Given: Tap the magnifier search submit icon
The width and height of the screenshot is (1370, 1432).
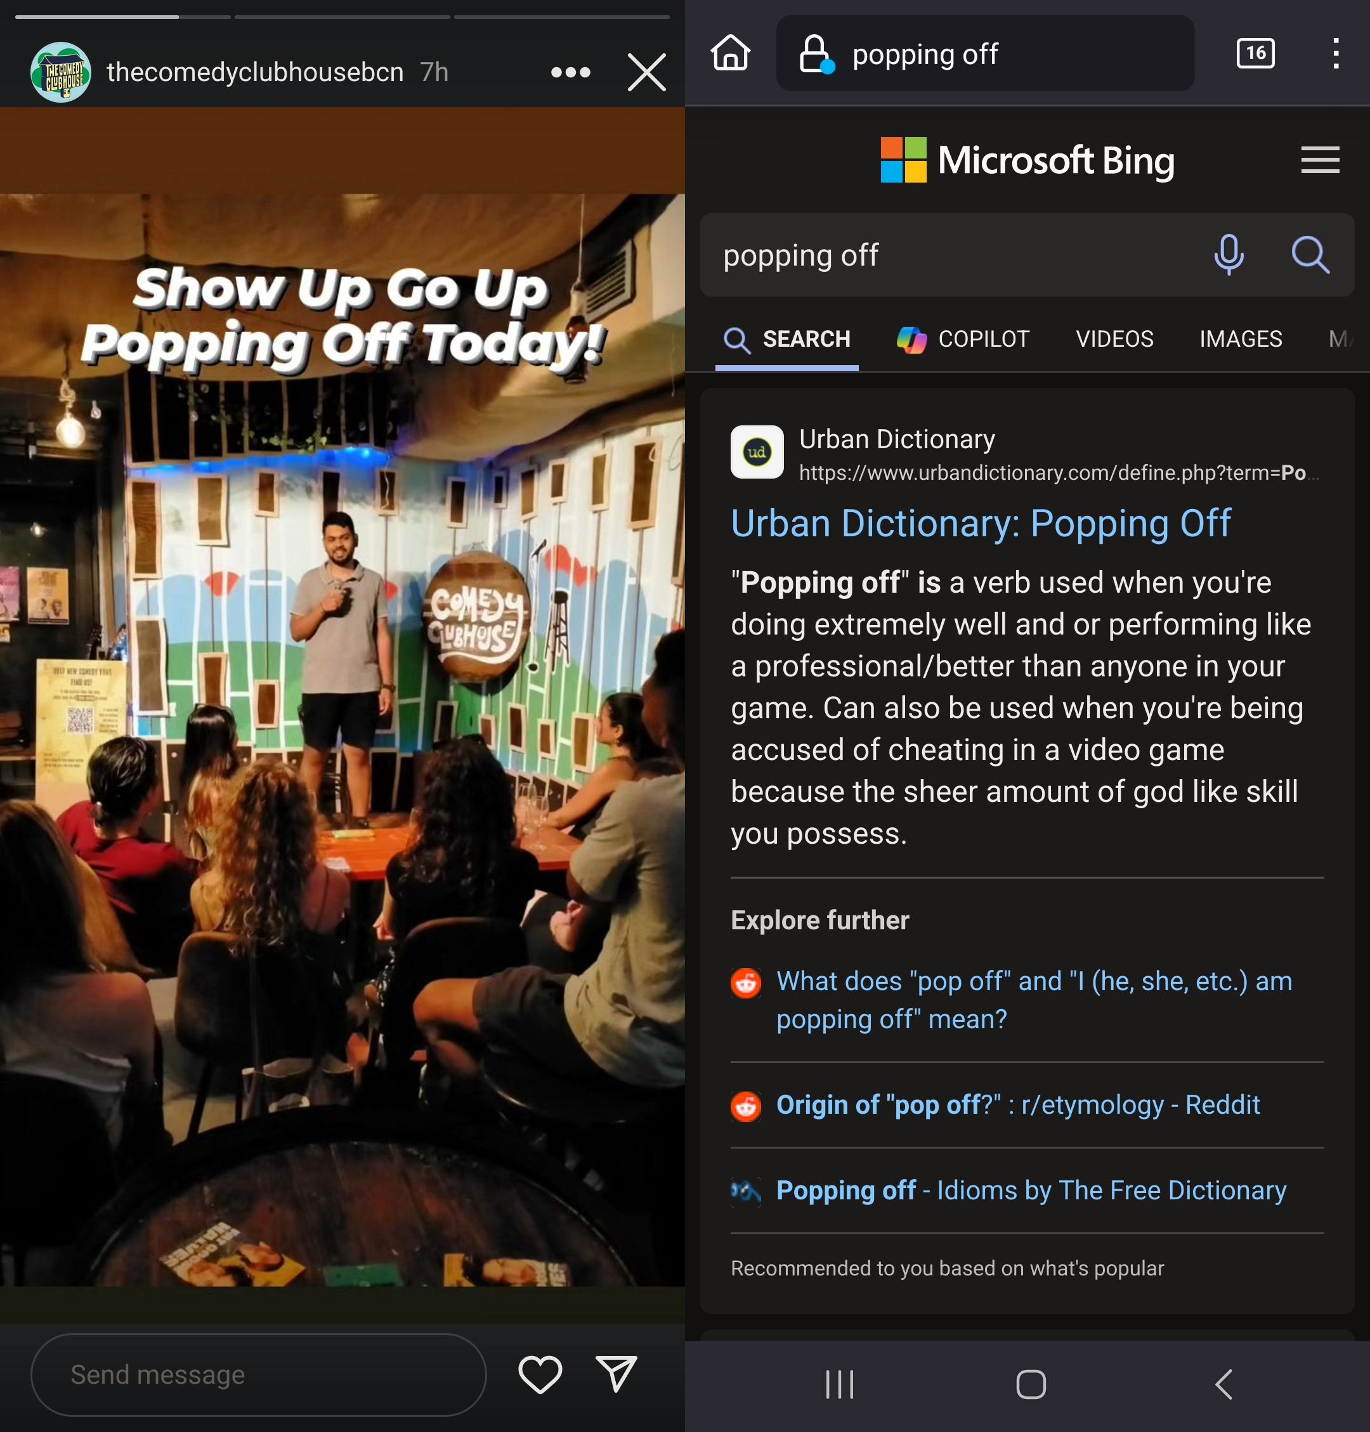Looking at the screenshot, I should coord(1309,255).
